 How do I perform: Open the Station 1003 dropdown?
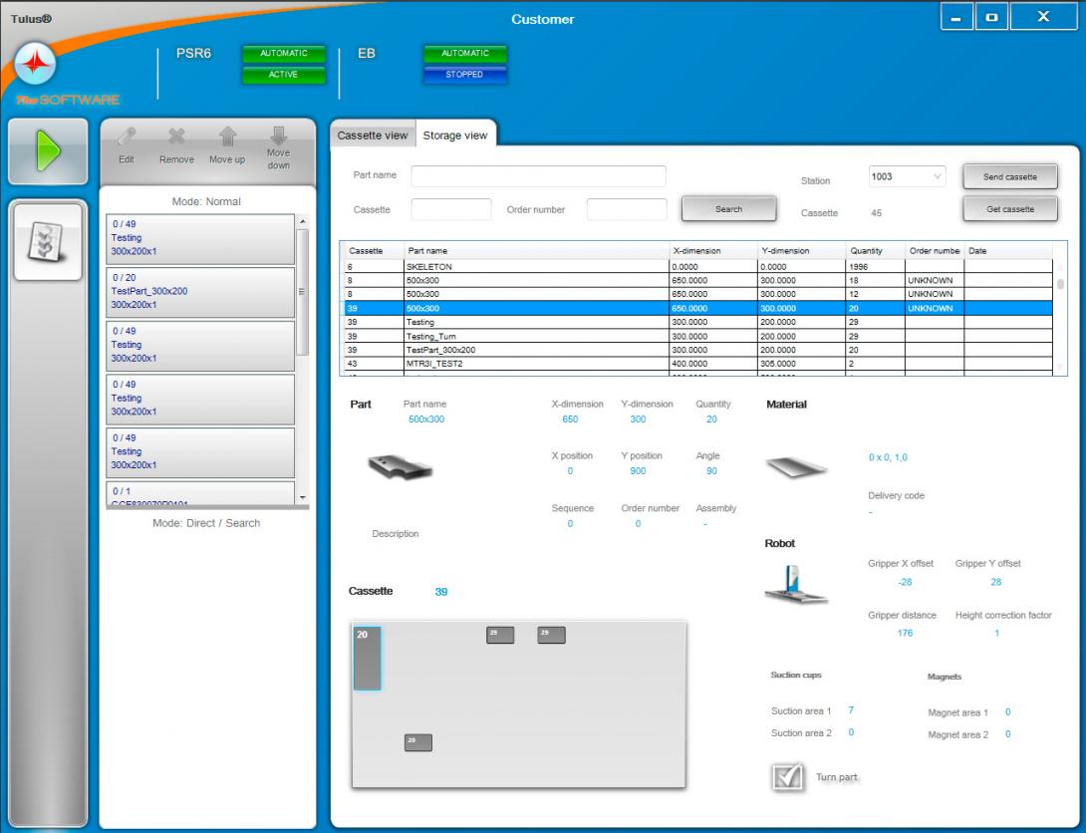click(x=906, y=177)
